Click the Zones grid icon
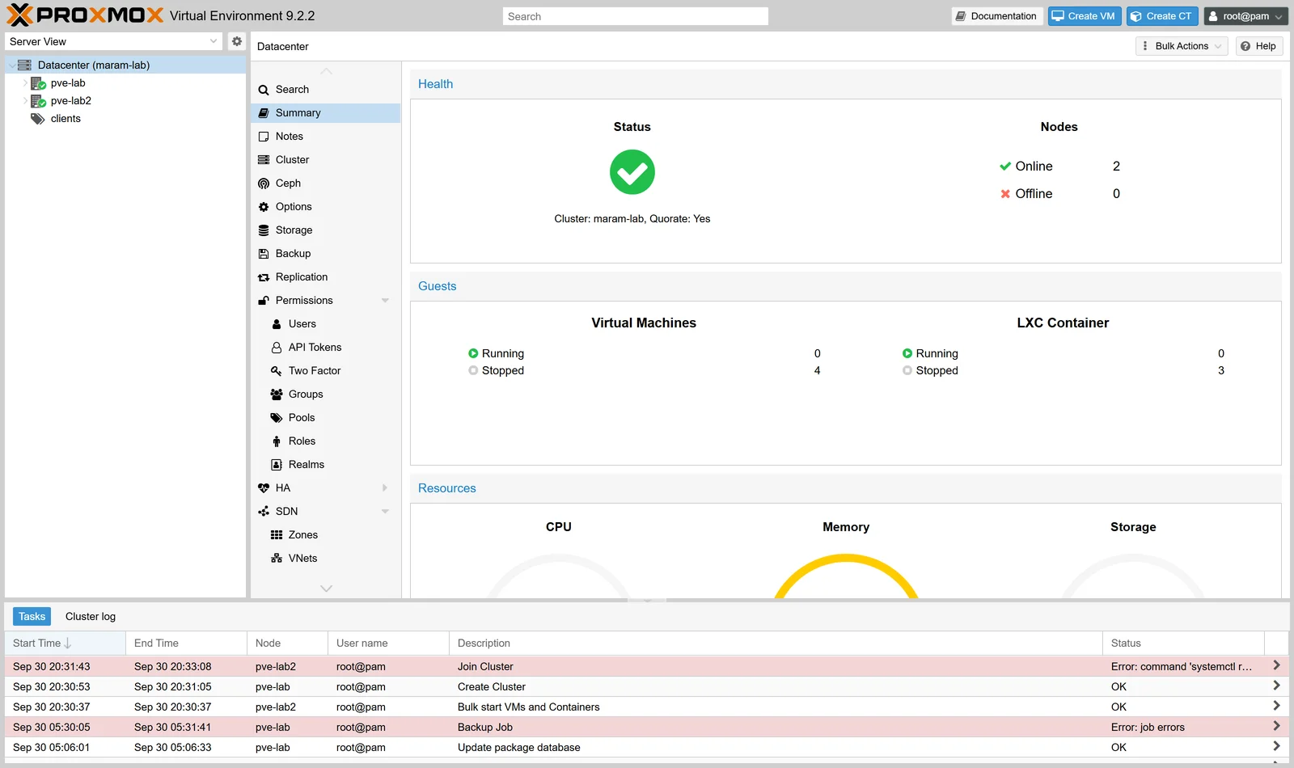 (277, 535)
